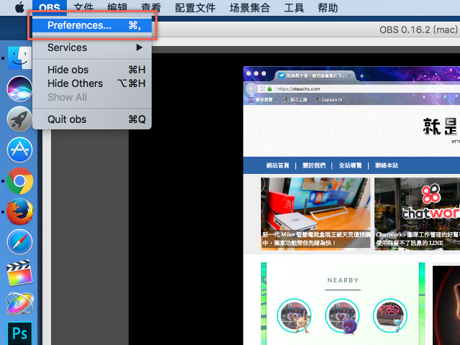The image size is (460, 345).
Task: Click the Mankey Pokémon circle in NEARBY
Action: [x=294, y=316]
